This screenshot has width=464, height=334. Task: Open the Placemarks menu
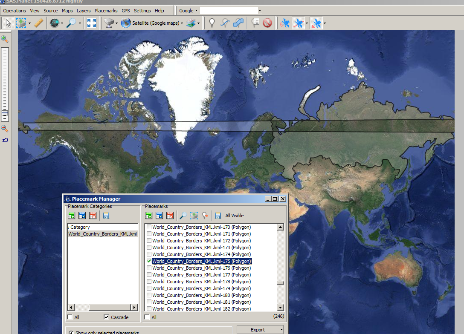click(x=106, y=11)
